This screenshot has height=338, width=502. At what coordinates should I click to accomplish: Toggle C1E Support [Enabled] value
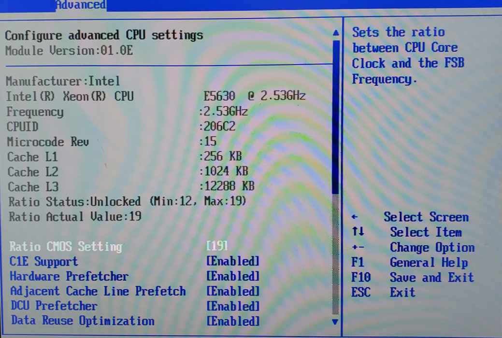point(232,261)
